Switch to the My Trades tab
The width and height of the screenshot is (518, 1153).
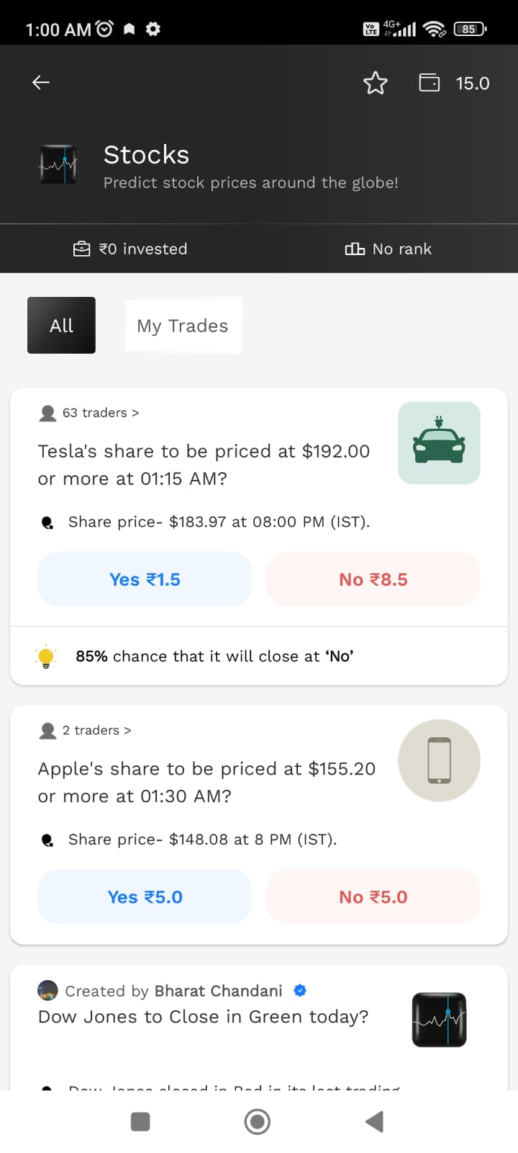pos(183,326)
